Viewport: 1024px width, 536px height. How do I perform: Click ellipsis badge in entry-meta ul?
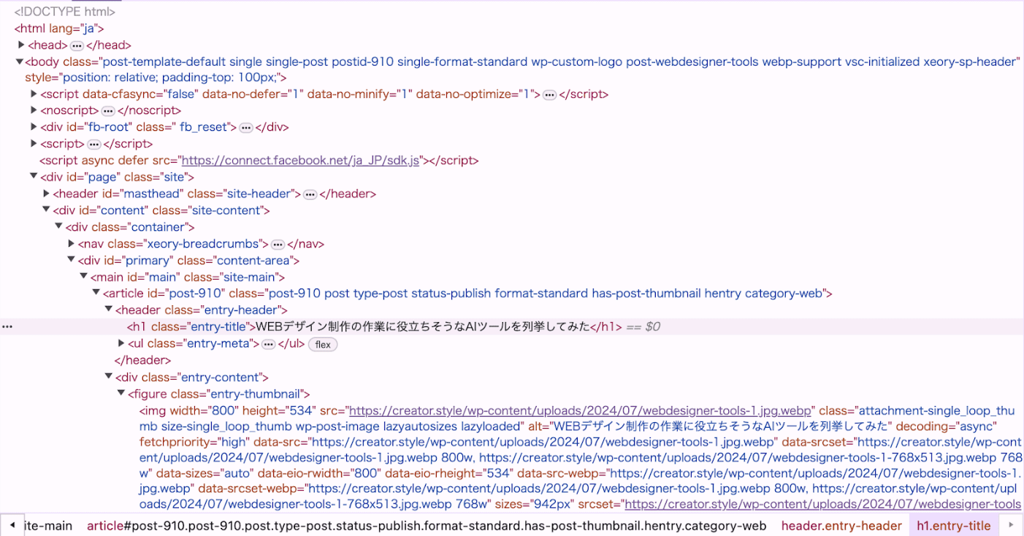pyautogui.click(x=268, y=344)
